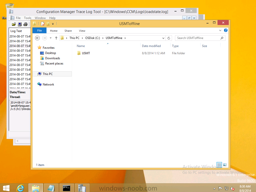Sort by the Size column header
256x192 pixels.
(x=204, y=46)
